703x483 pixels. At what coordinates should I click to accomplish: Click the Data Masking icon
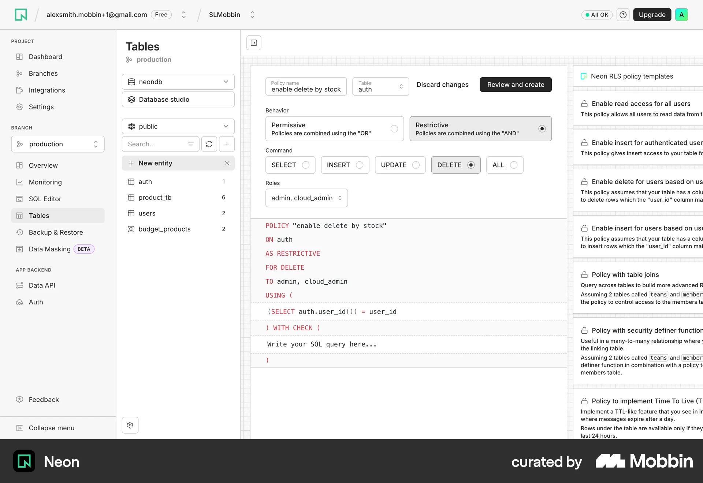tap(19, 249)
